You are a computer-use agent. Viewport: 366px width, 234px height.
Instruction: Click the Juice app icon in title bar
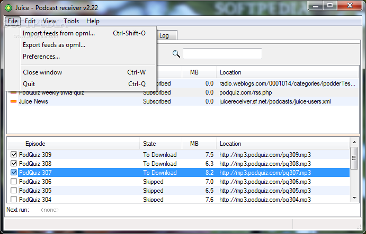(8, 8)
